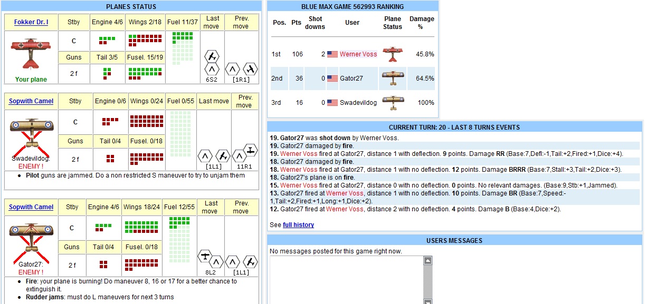Click the plane hex in Swadevildog's previous move 11R1
The height and width of the screenshot is (304, 645).
pyautogui.click(x=251, y=150)
